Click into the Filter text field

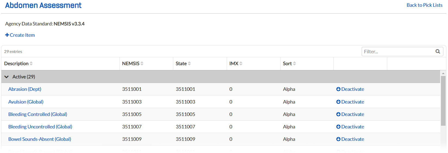click(x=398, y=51)
